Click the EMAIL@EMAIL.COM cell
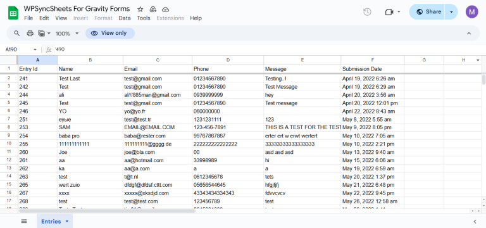 158,127
